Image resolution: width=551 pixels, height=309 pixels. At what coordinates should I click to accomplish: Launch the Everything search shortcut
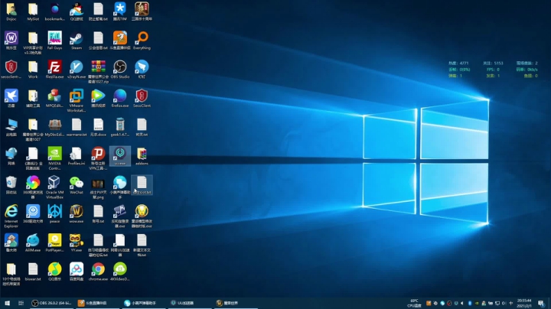142,41
